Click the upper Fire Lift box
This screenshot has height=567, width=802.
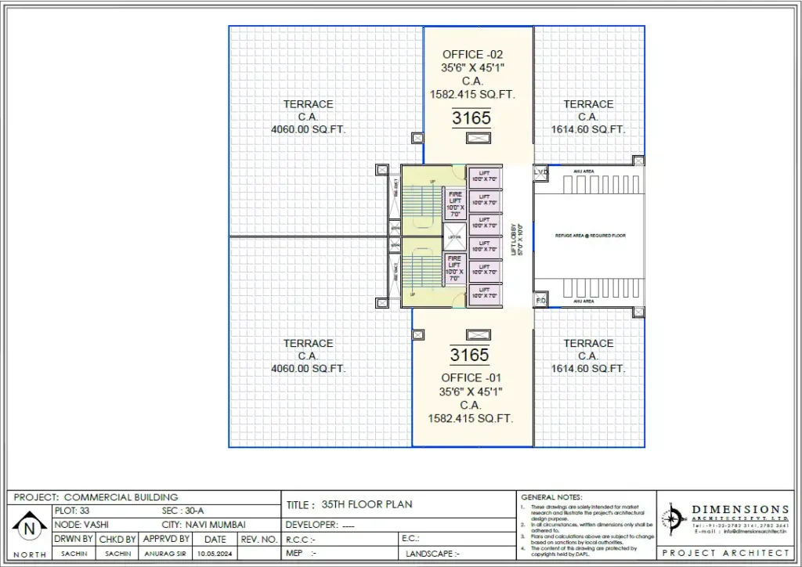pos(455,203)
